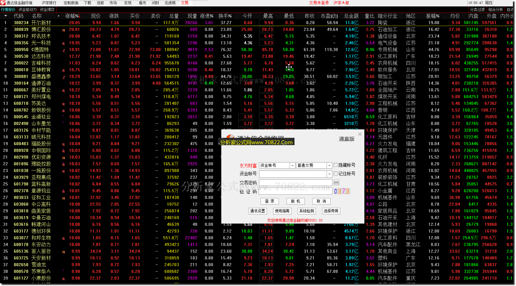Screen dimensions: 516x286
Task: Sort by the 总量 column header
Action: coord(174,16)
